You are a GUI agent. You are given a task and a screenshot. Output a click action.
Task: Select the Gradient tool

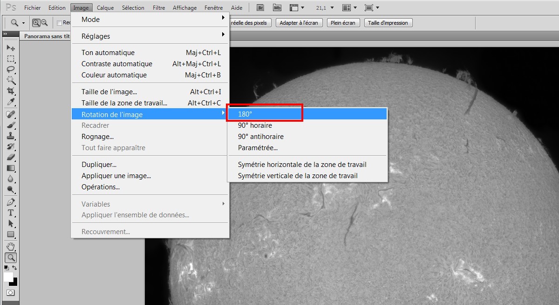coord(11,168)
